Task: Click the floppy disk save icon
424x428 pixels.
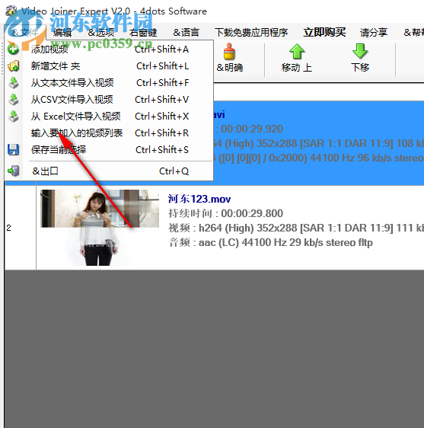Action: (13, 149)
